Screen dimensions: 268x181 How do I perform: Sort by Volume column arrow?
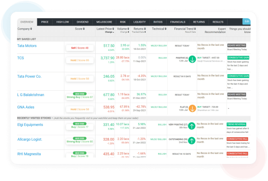(132, 29)
